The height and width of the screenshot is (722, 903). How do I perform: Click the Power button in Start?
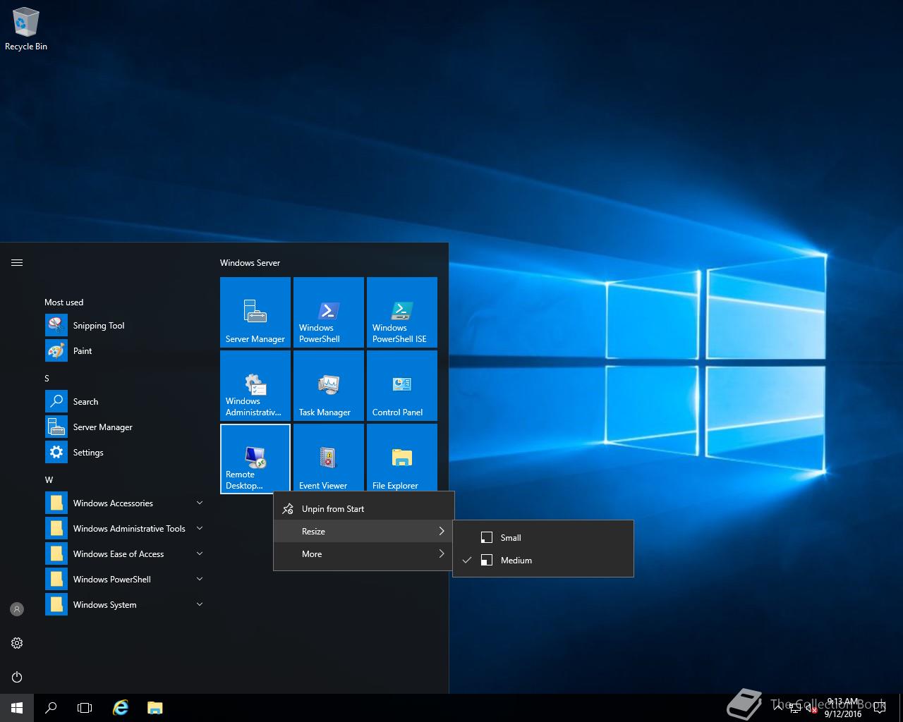click(x=17, y=677)
